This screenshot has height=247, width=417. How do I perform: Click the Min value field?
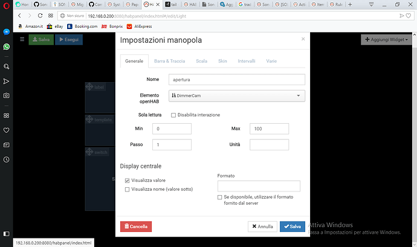(172, 129)
